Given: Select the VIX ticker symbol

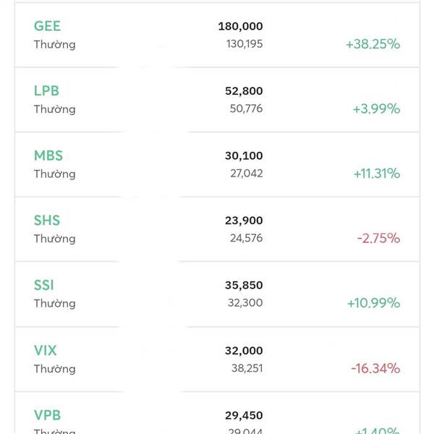Looking at the screenshot, I should pos(46,350).
